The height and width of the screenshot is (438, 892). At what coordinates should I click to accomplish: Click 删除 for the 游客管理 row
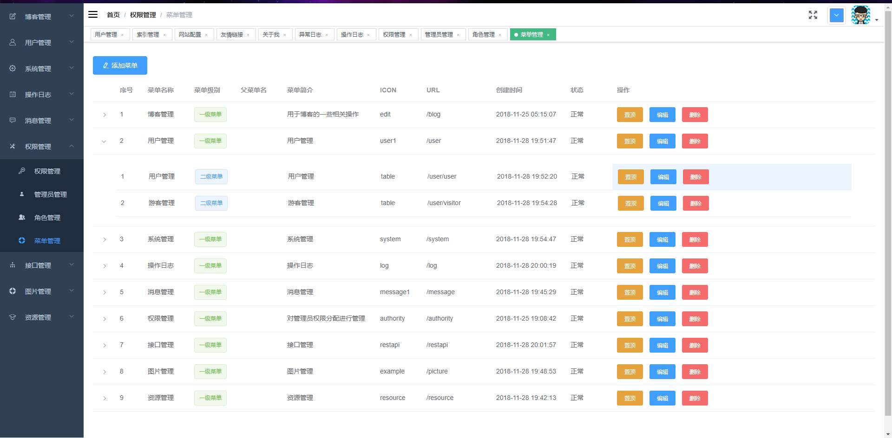[x=696, y=203]
